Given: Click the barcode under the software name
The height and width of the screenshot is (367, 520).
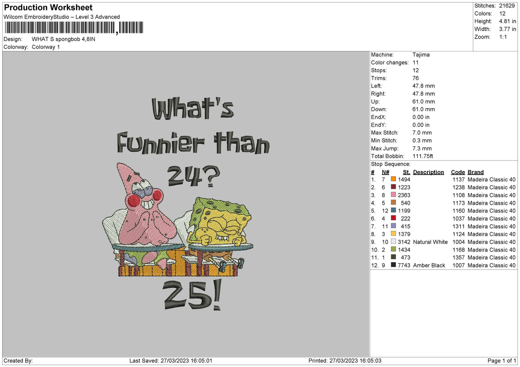Looking at the screenshot, I should (x=74, y=28).
